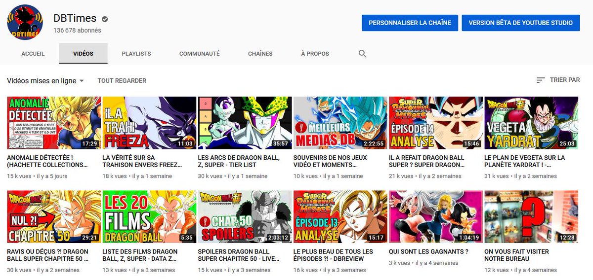Click the sort icon beside TRIER PAR
The image size is (593, 280).
point(541,80)
